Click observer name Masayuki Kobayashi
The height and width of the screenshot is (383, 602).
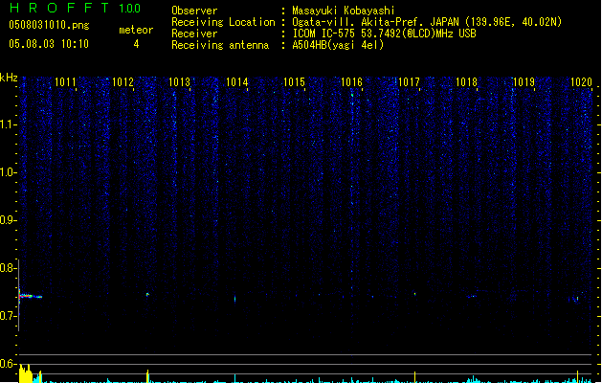pos(344,11)
